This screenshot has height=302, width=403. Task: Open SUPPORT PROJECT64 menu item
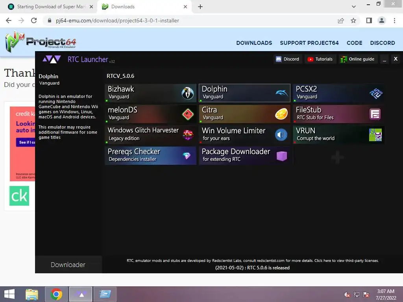309,43
